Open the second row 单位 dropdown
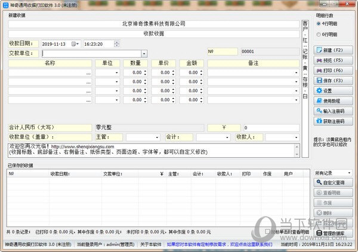 tap(117, 82)
